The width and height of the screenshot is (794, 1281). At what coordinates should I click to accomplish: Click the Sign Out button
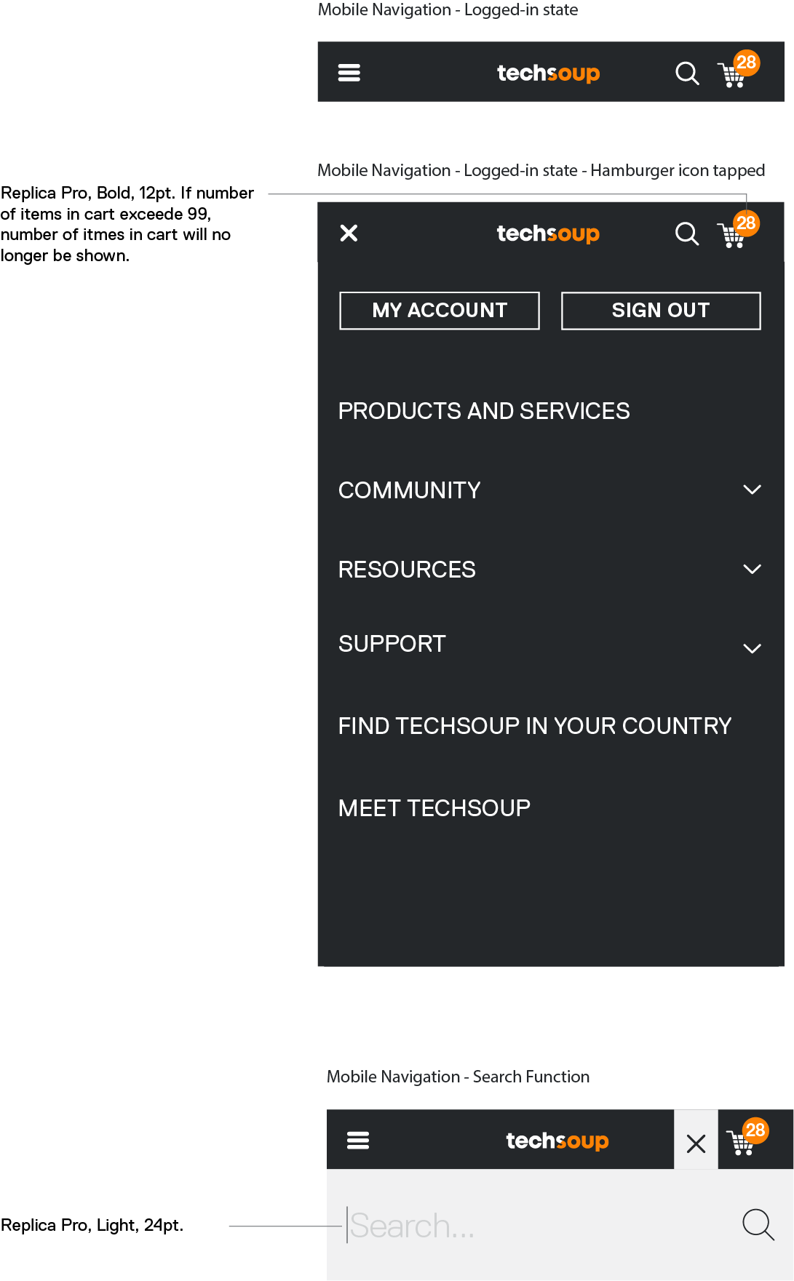click(661, 311)
